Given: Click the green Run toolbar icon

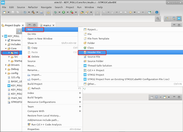Looking at the screenshot, I should 64,12.
